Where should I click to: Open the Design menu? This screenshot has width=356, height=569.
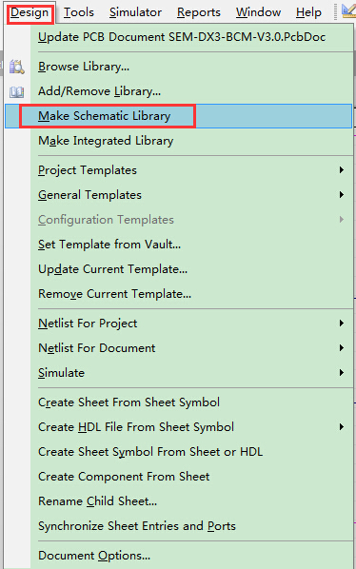pyautogui.click(x=30, y=12)
